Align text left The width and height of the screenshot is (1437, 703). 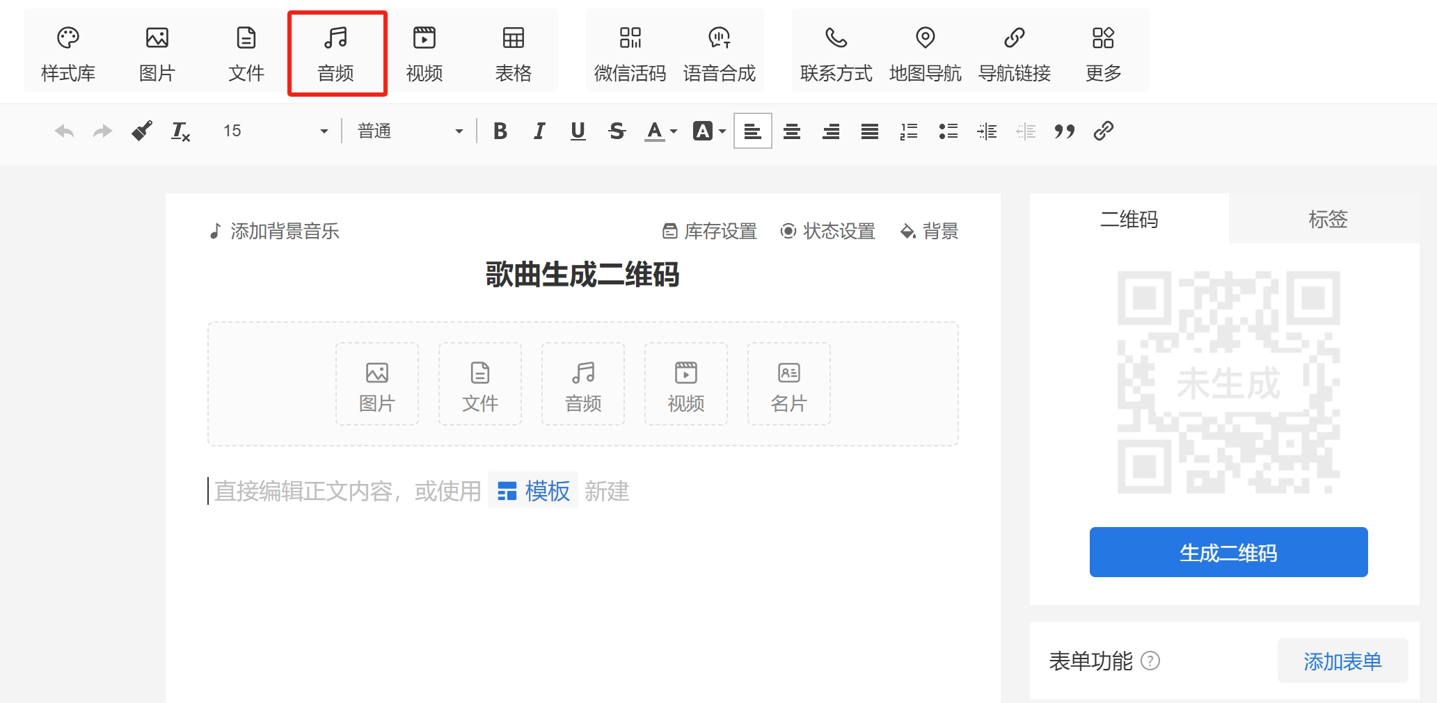point(753,131)
